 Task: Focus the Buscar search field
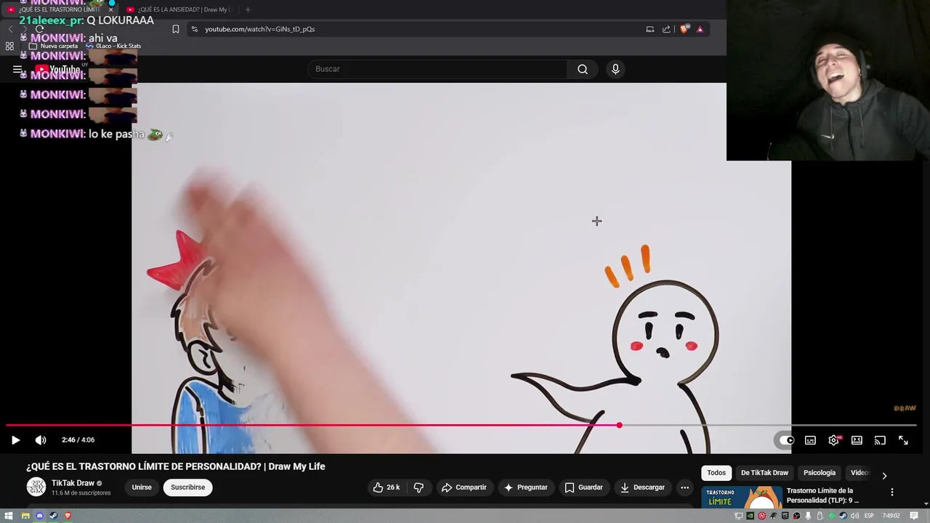(437, 69)
